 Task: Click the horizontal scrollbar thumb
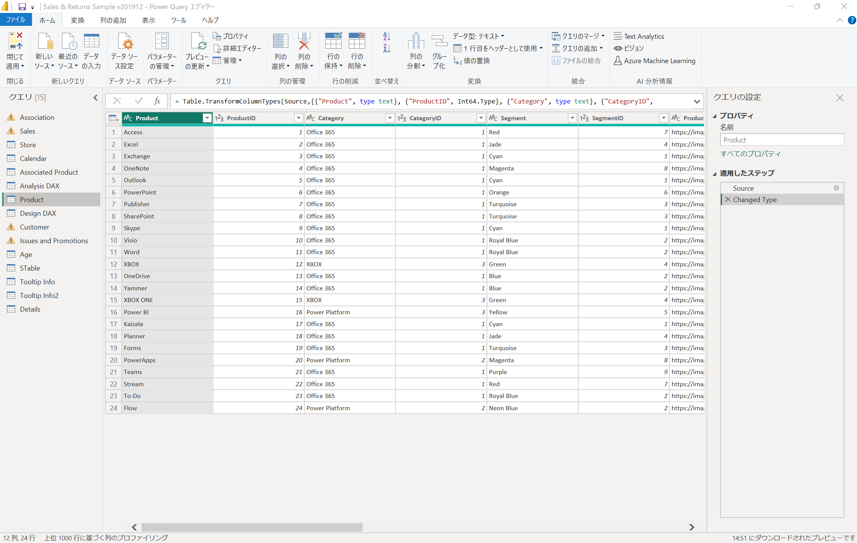pos(251,527)
